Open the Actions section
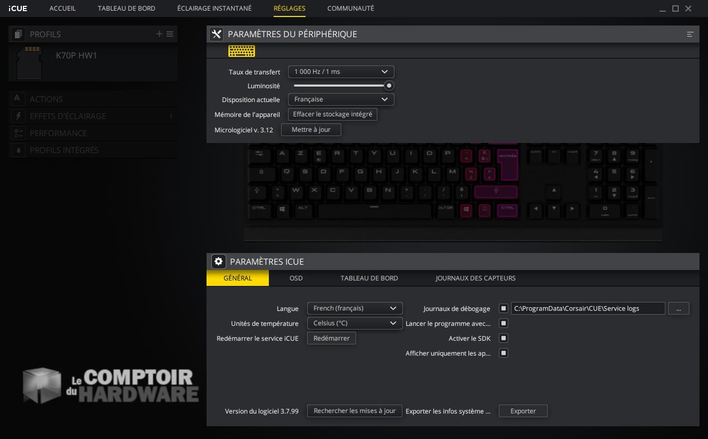Image resolution: width=708 pixels, height=439 pixels. (93, 99)
